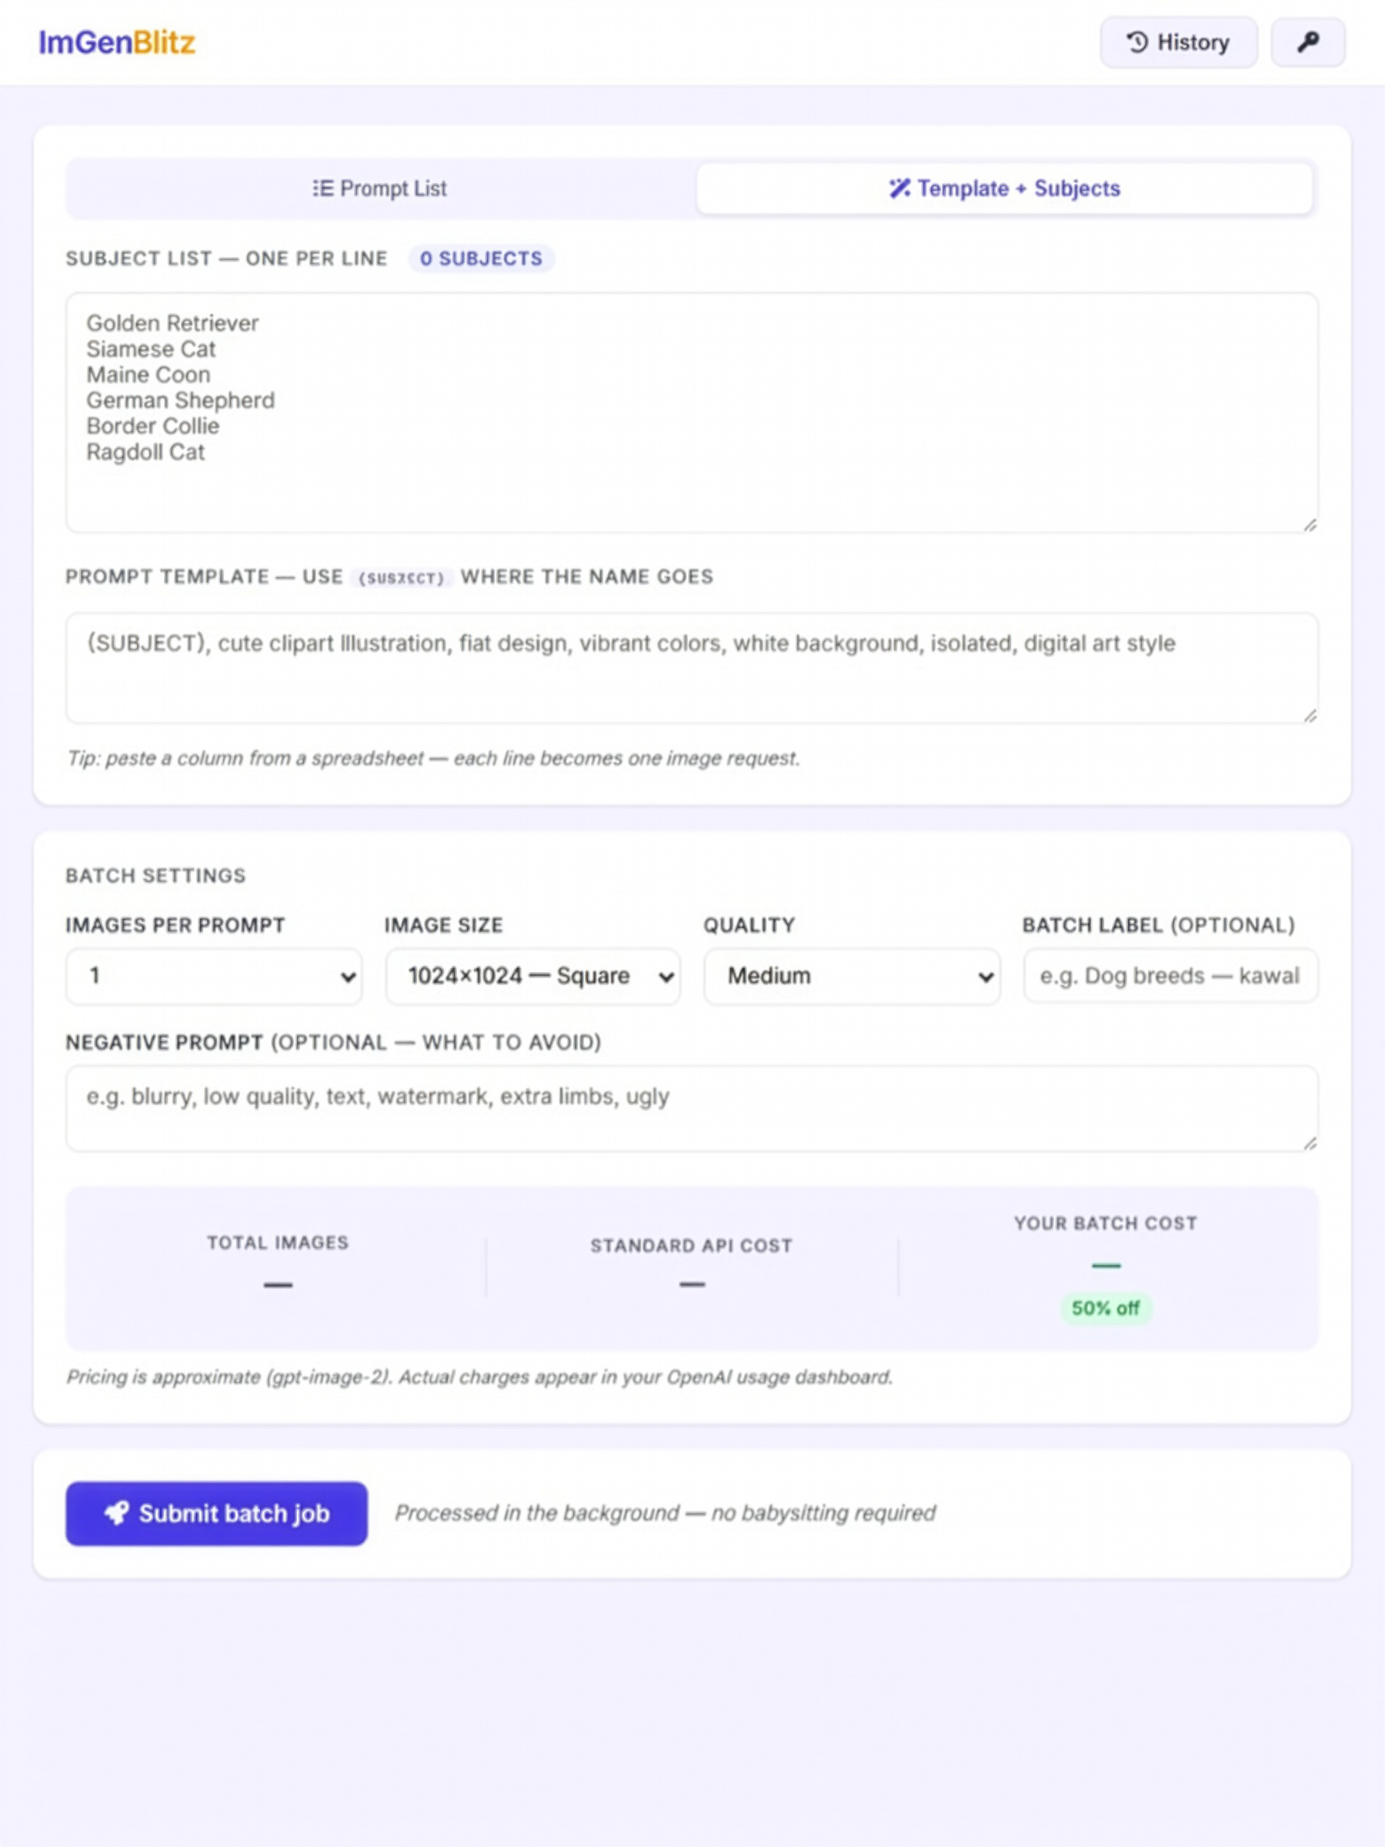Click into the Batch Label input field
The height and width of the screenshot is (1847, 1385).
(1170, 975)
